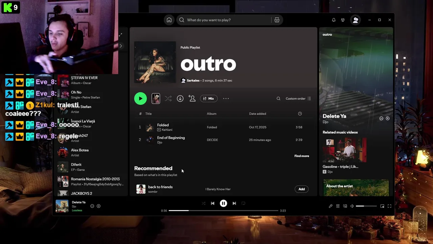The height and width of the screenshot is (244, 433).
Task: Open recommended song 'back to friends'
Action: 160,187
